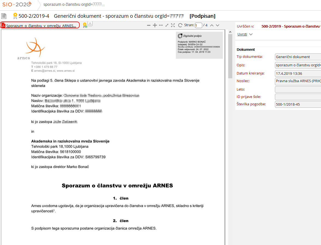Click the label Datum kreiranja:
321x245 pixels.
(x=251, y=73)
